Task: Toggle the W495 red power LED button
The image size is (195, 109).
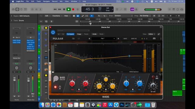Action: pos(55,87)
